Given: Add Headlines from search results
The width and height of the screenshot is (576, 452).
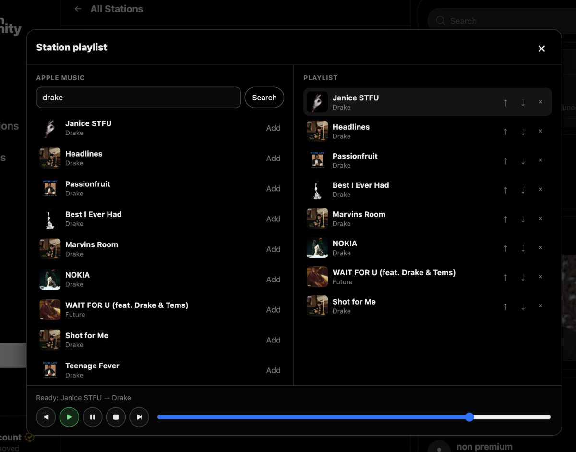Looking at the screenshot, I should [x=274, y=158].
